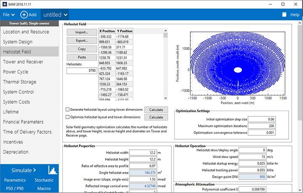This screenshot has width=303, height=193.
Task: Click the Add plus icon
Action: tap(24, 15)
